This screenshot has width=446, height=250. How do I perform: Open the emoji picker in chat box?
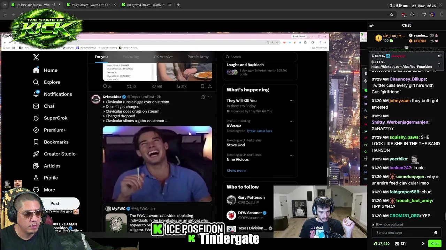pyautogui.click(x=436, y=233)
